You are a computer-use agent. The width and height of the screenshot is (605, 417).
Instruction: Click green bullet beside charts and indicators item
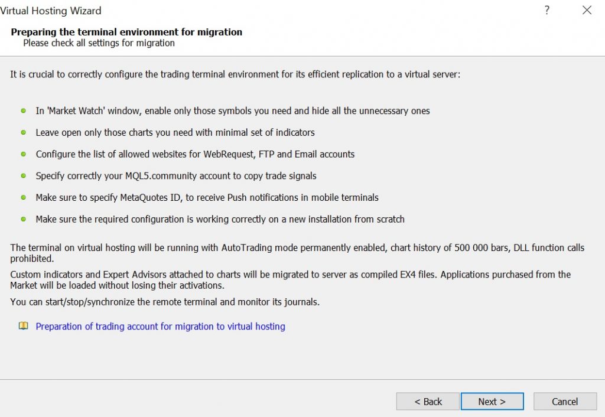click(x=23, y=132)
